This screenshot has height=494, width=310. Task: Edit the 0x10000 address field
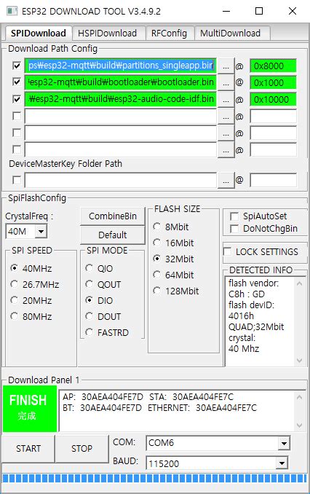(x=273, y=100)
